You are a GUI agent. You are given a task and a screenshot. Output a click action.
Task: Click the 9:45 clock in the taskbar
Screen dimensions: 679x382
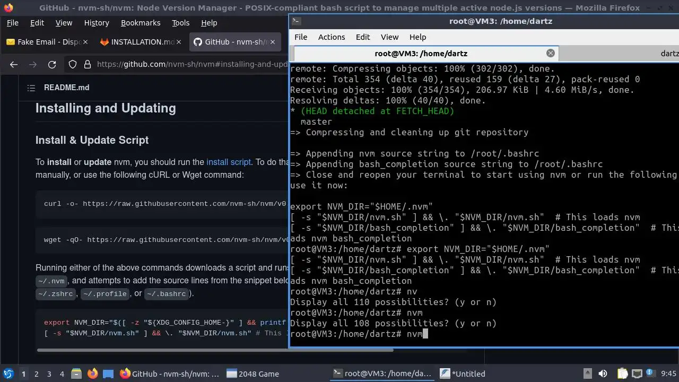pos(669,374)
